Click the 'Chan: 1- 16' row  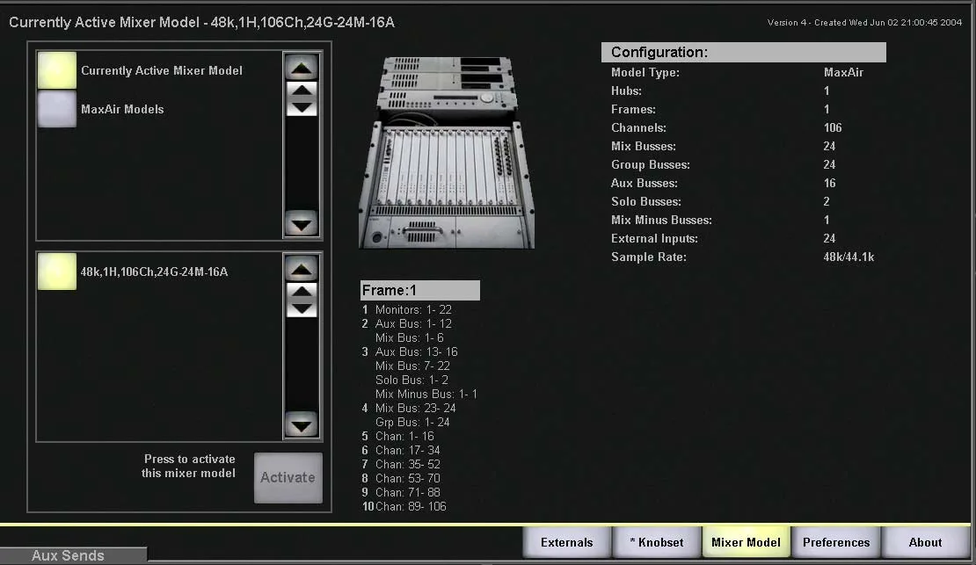404,436
